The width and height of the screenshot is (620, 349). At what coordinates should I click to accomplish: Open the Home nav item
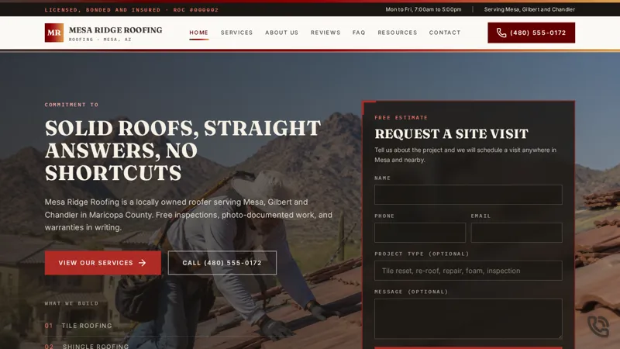199,33
